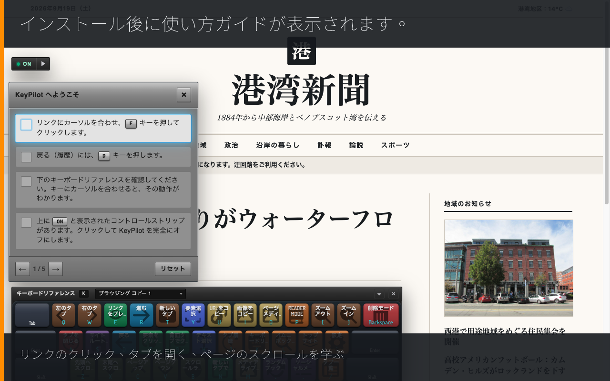The image size is (610, 381).
Task: Select the 要素選択 (Y) key icon
Action: pos(193,315)
